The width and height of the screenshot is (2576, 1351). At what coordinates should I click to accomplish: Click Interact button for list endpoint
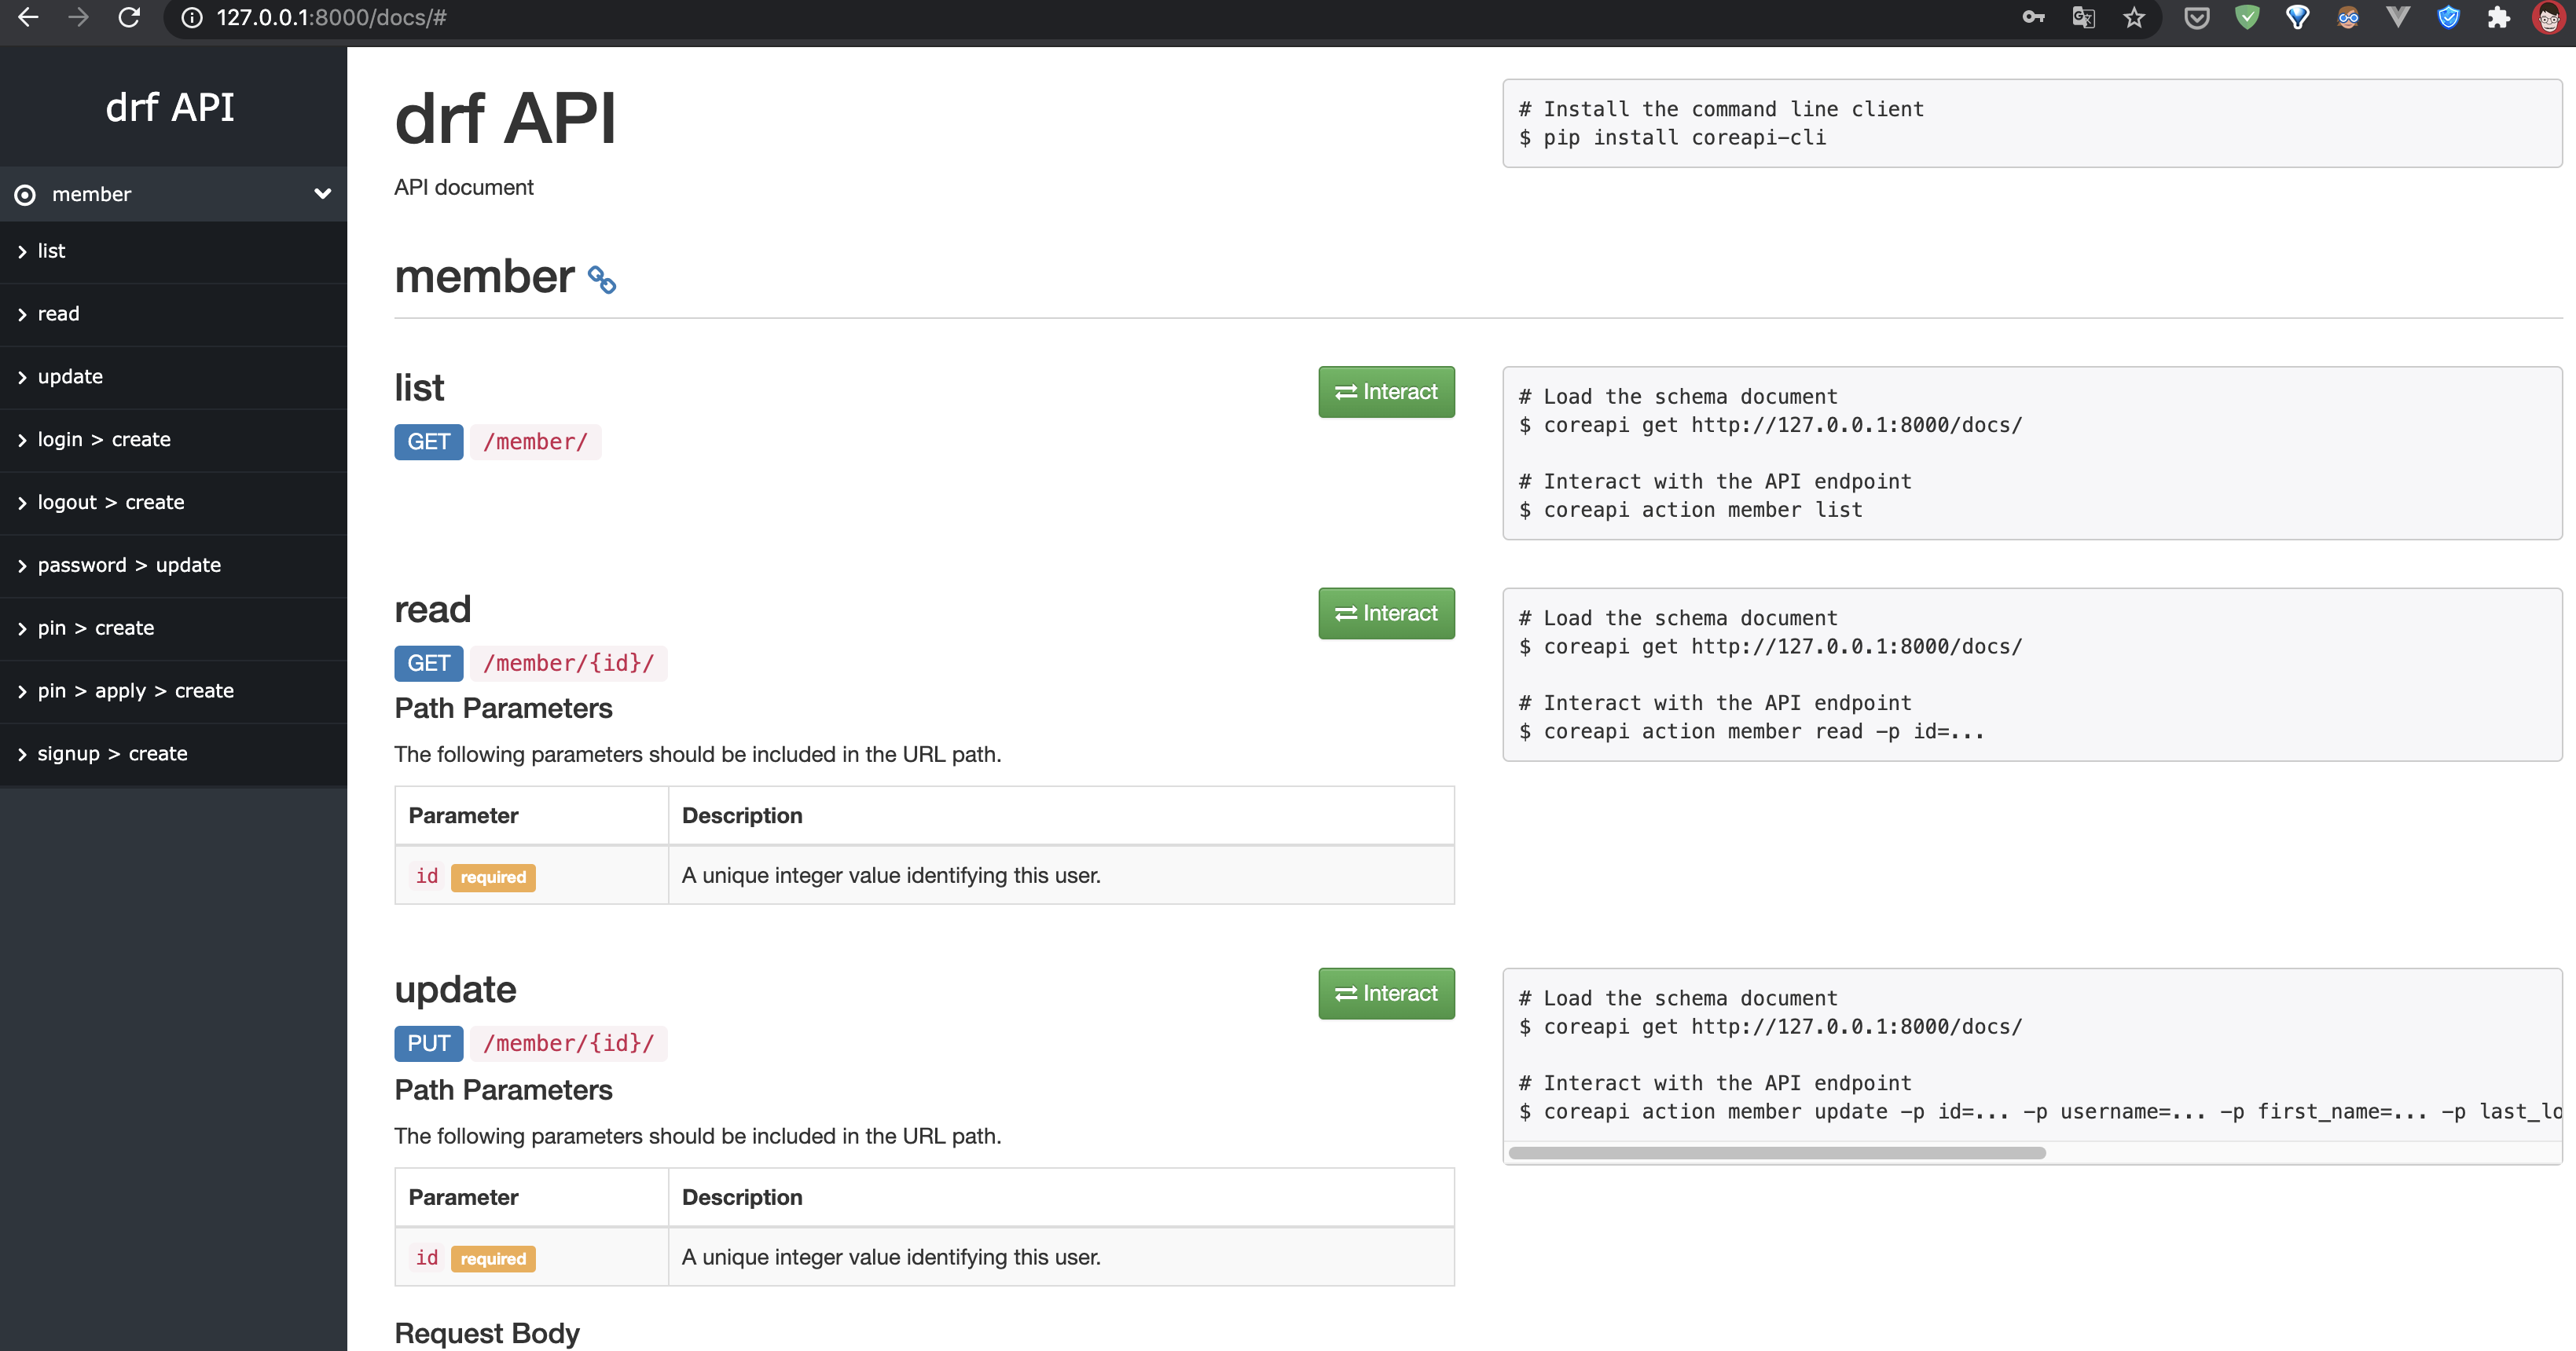tap(1385, 392)
